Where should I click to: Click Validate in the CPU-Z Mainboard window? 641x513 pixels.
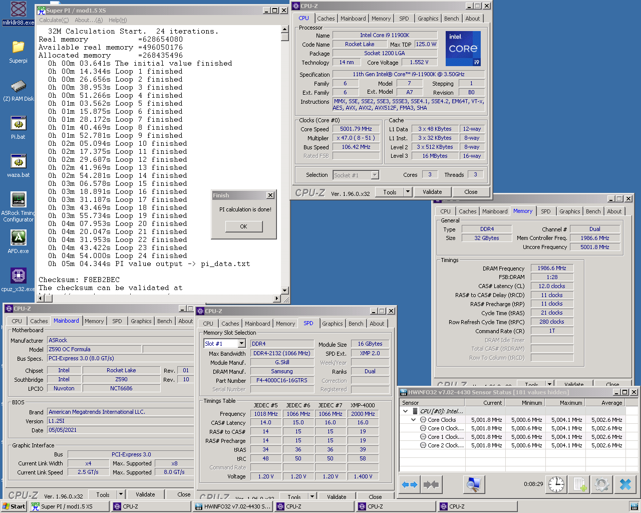pos(145,494)
